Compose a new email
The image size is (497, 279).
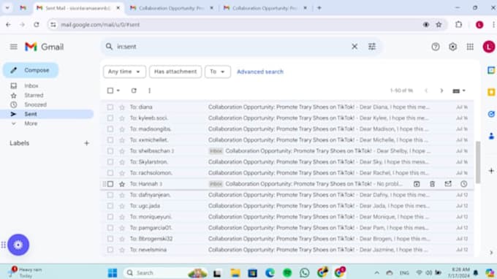(31, 70)
